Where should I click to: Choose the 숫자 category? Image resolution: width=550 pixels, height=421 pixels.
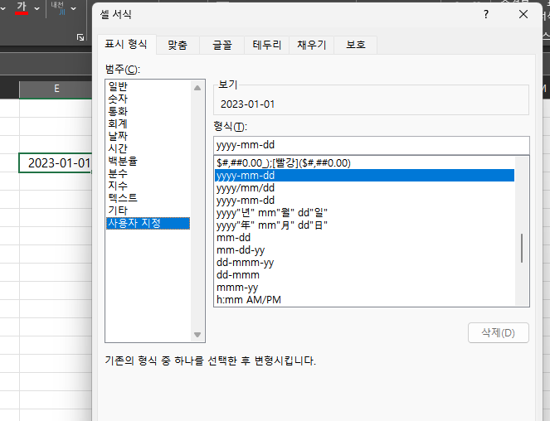pos(148,99)
